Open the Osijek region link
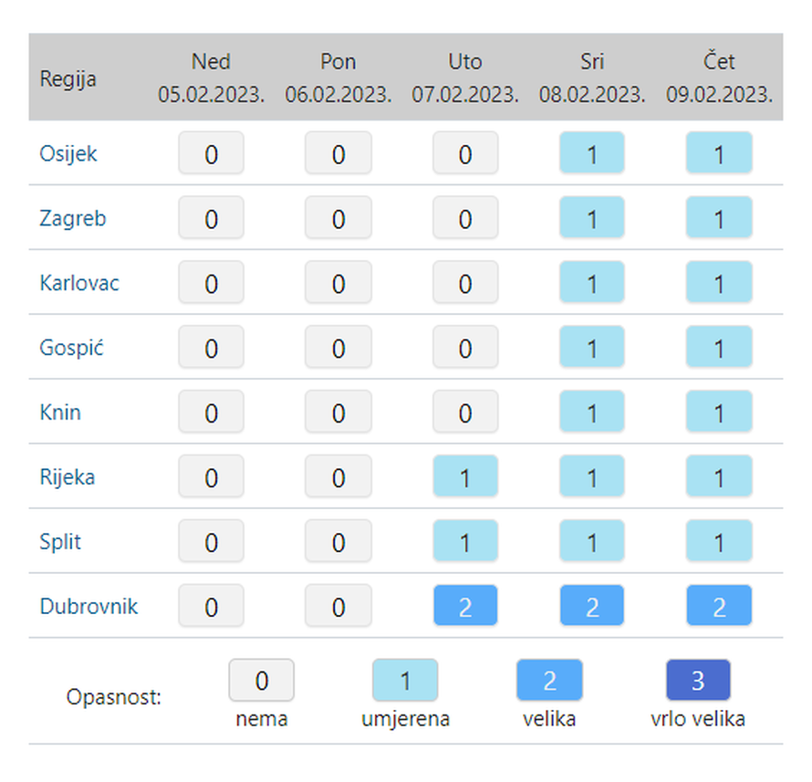The height and width of the screenshot is (782, 812). click(x=68, y=153)
